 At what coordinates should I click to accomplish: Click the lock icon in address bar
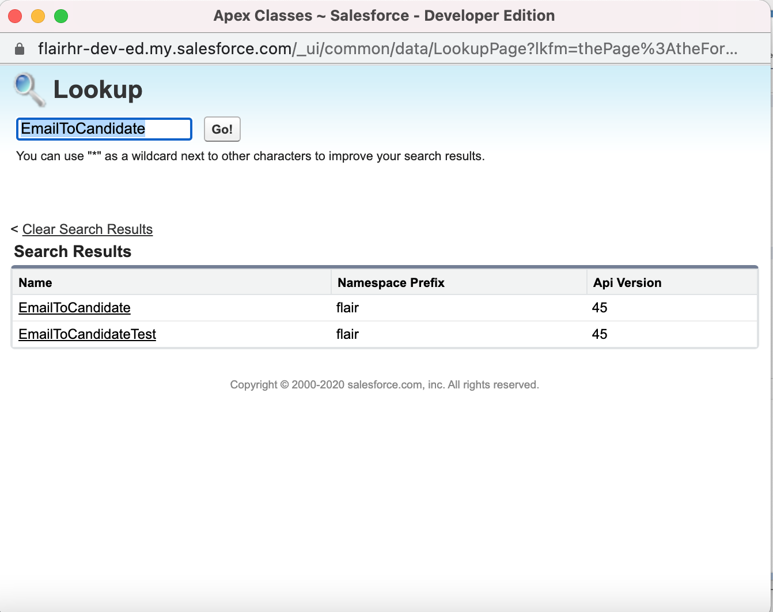click(x=20, y=49)
